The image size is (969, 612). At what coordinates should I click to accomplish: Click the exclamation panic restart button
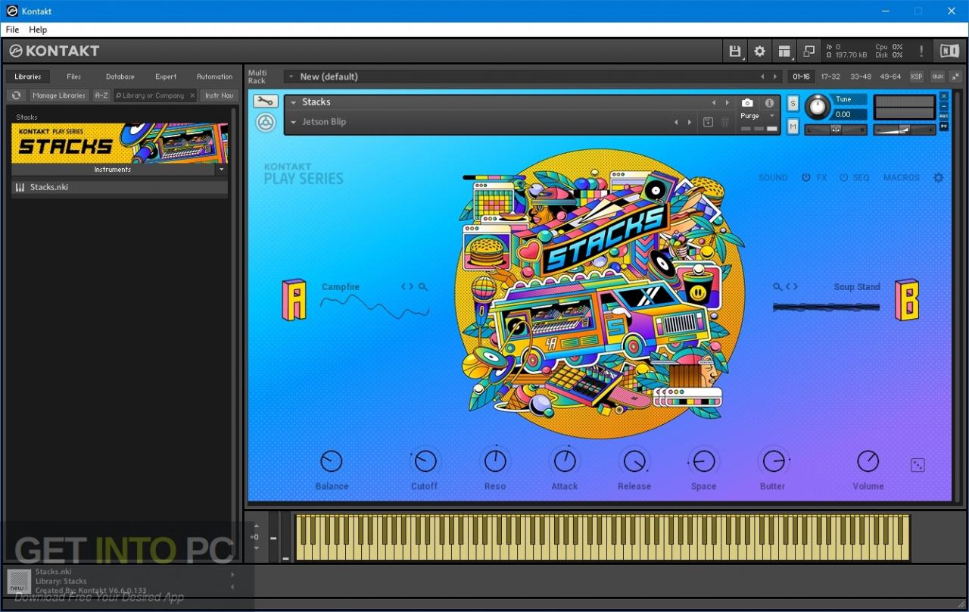(x=921, y=51)
